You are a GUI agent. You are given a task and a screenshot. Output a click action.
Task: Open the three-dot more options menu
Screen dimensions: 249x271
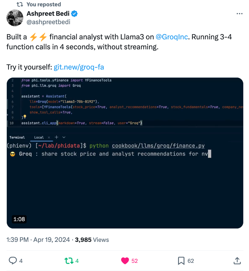pos(240,14)
